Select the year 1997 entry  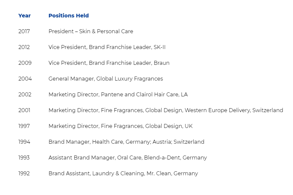[x=24, y=126]
